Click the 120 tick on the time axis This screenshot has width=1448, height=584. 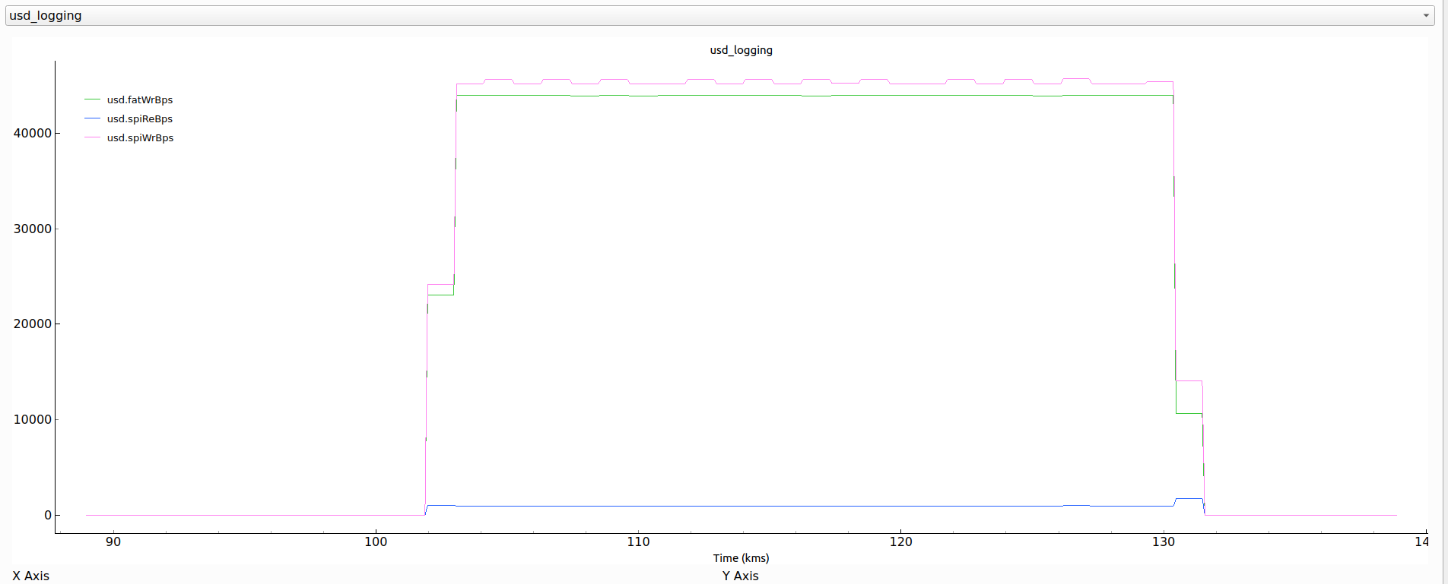coord(900,542)
